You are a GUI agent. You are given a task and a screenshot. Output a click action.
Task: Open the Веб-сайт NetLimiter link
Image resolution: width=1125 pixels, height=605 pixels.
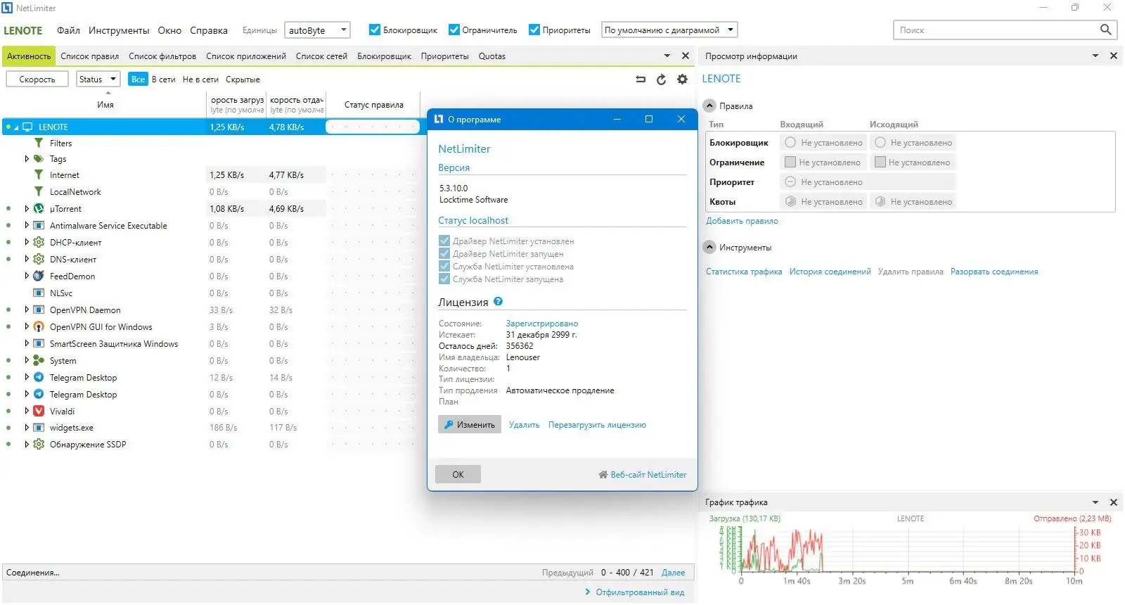643,475
